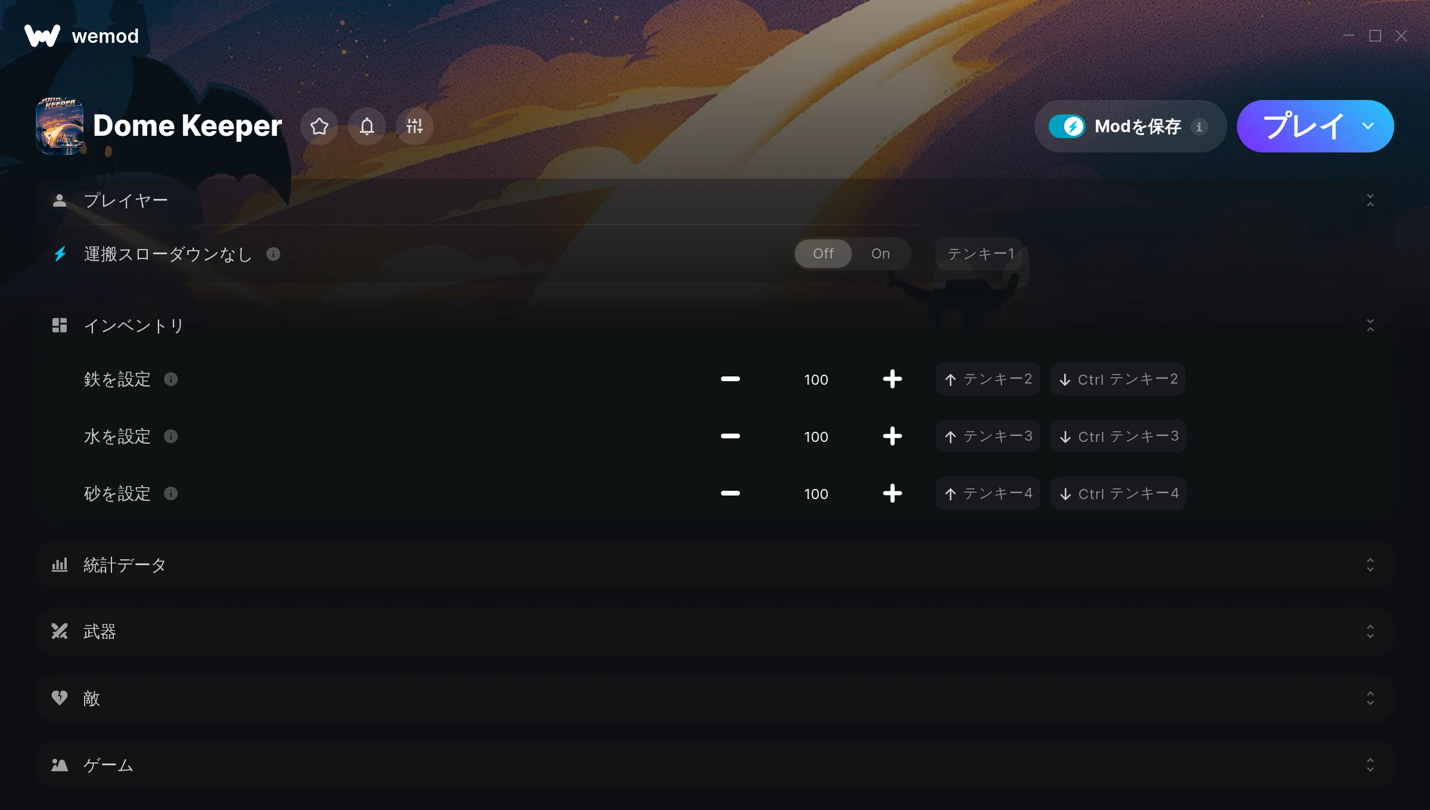Open the dropdown arrow on the プレイ button
Image resolution: width=1430 pixels, height=810 pixels.
pos(1368,126)
